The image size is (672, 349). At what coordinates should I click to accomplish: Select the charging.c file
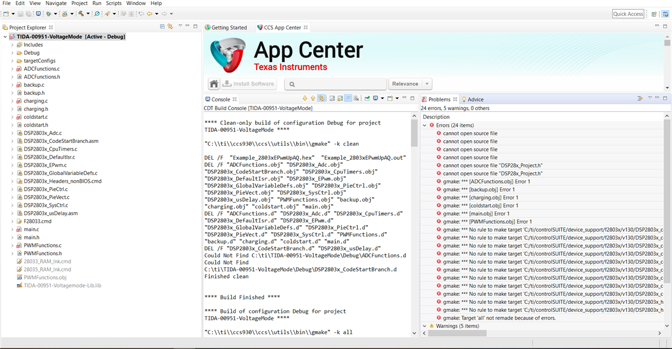click(36, 101)
